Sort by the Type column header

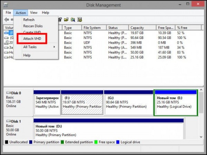coord(72,28)
